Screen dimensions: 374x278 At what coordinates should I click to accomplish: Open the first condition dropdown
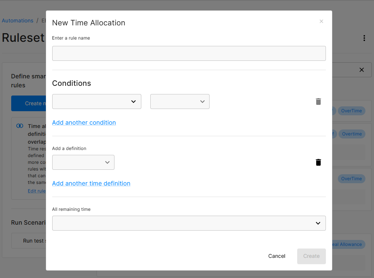[97, 101]
